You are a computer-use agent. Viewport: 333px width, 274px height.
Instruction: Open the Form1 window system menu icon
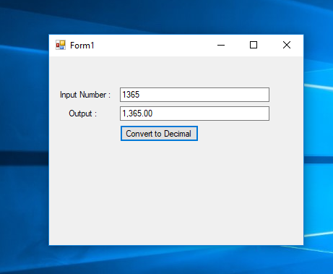[61, 45]
